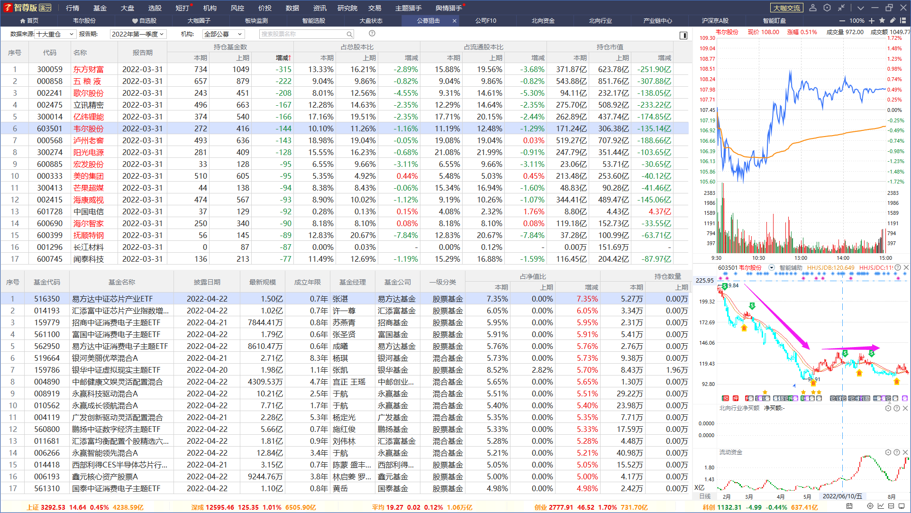Click the monitor screen icon in the status bar
The width and height of the screenshot is (911, 513).
[902, 506]
